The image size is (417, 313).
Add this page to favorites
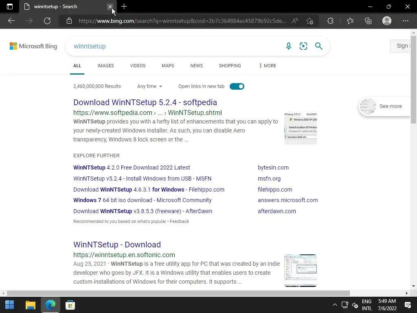click(309, 21)
